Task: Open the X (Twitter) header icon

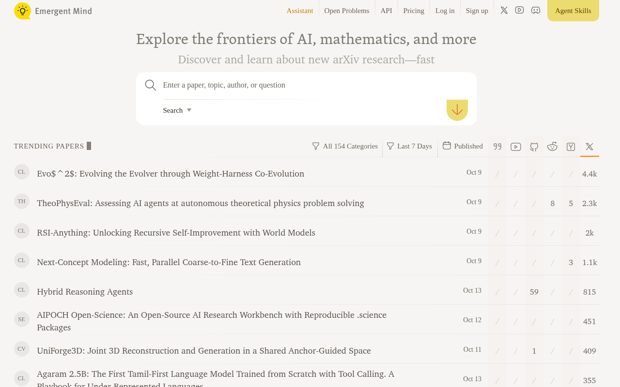Action: tap(504, 10)
